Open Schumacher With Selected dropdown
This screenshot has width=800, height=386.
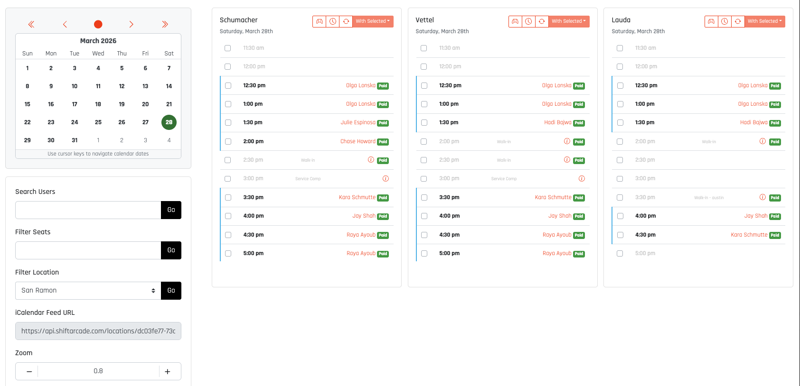(373, 21)
